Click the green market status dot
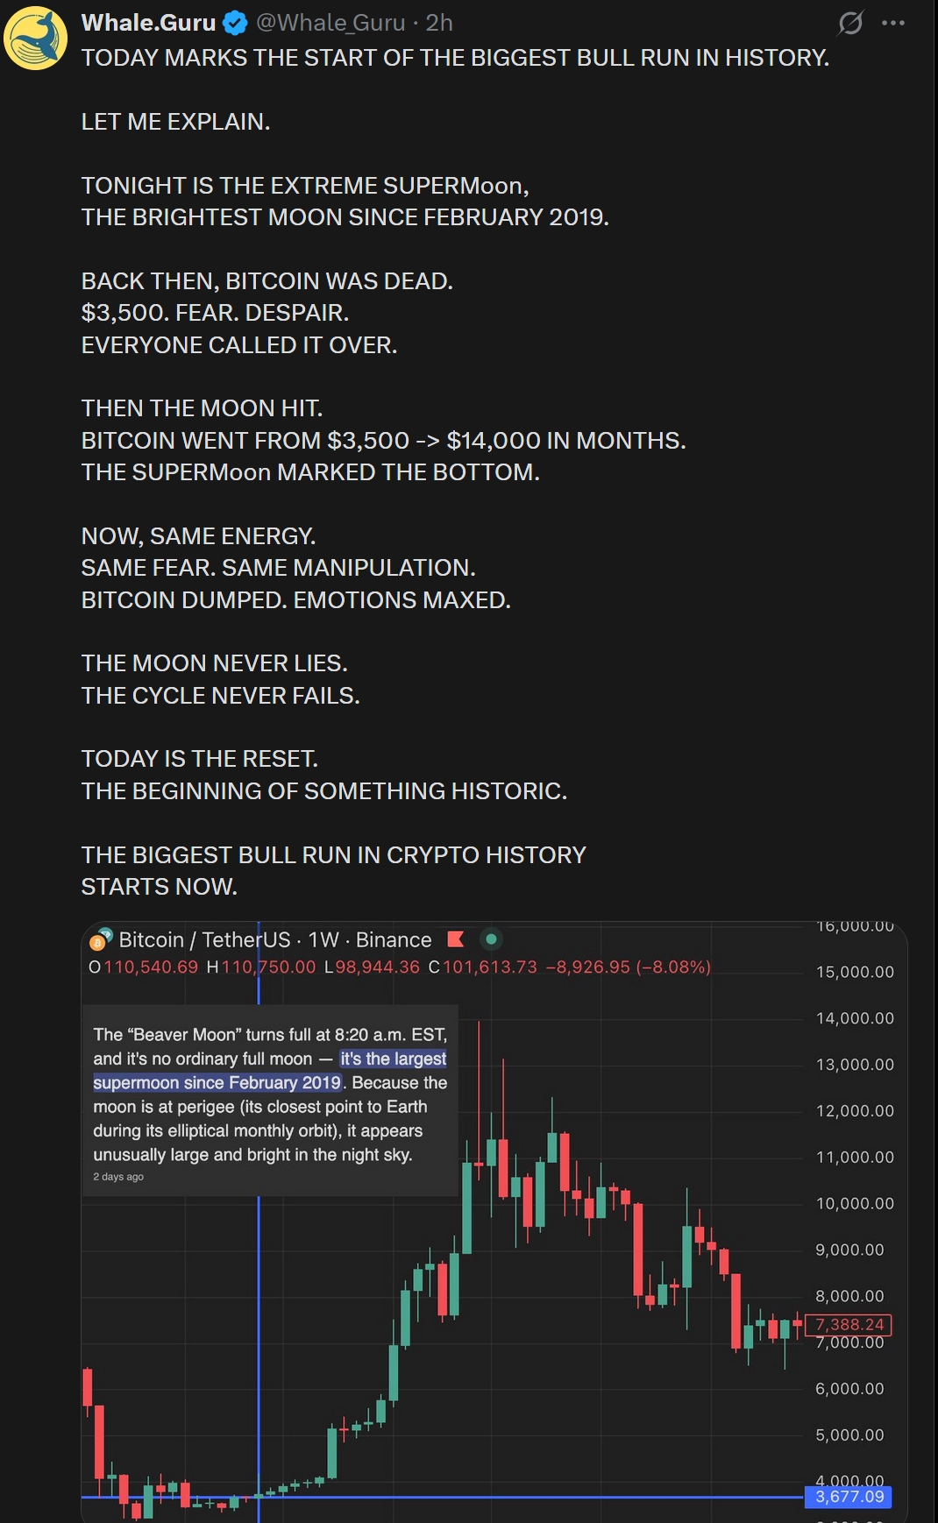The image size is (938, 1523). click(492, 939)
